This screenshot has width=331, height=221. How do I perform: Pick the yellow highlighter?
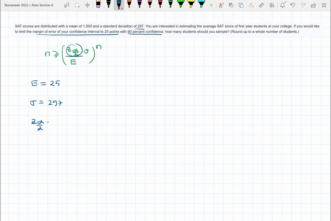191,5
